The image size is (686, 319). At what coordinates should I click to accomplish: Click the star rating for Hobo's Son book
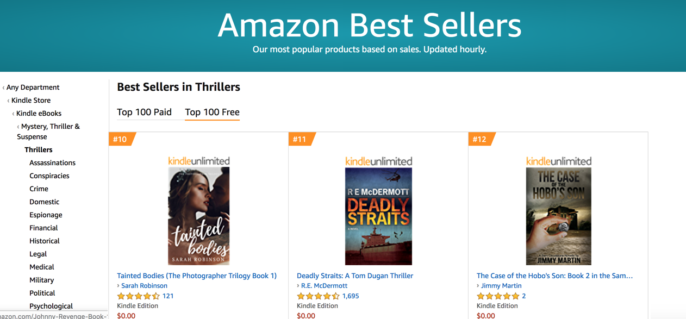(x=498, y=296)
